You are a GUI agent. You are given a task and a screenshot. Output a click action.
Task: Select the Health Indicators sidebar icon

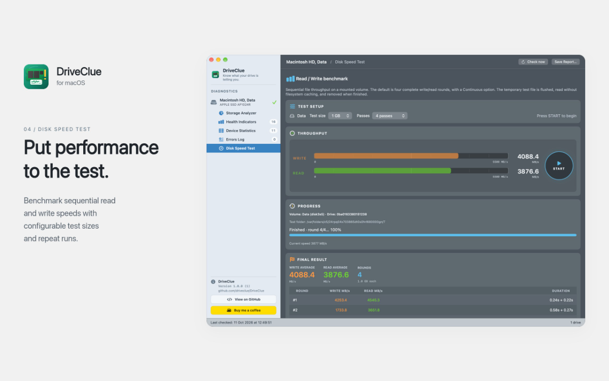pyautogui.click(x=221, y=122)
